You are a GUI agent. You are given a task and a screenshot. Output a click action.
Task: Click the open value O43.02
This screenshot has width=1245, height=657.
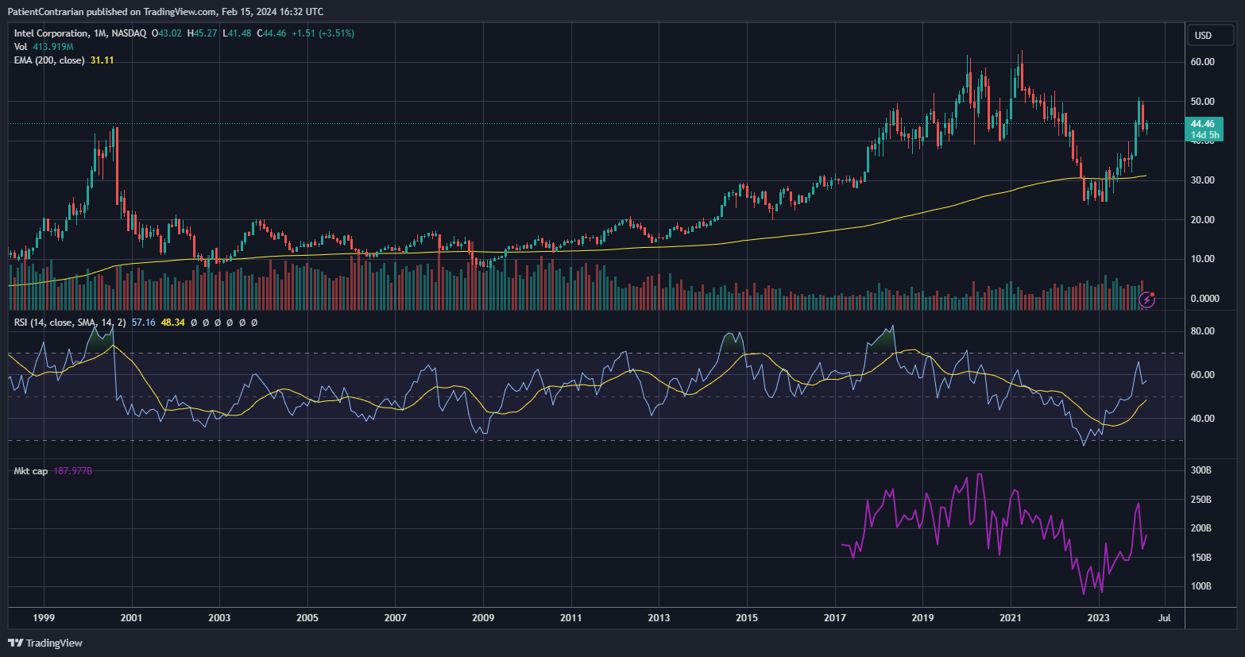167,33
